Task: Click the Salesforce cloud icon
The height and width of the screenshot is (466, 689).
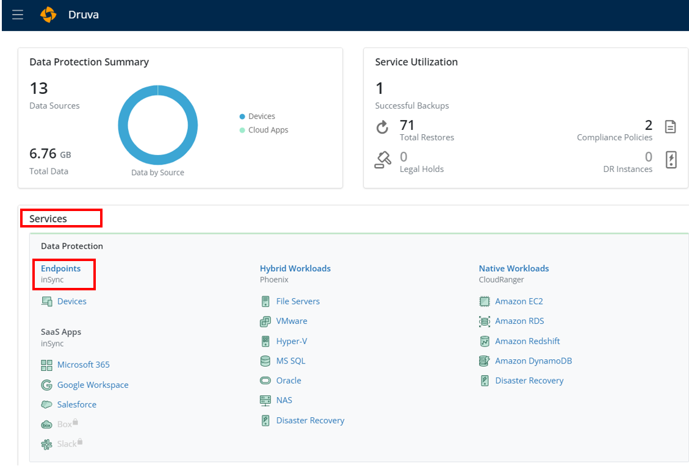Action: coord(46,404)
